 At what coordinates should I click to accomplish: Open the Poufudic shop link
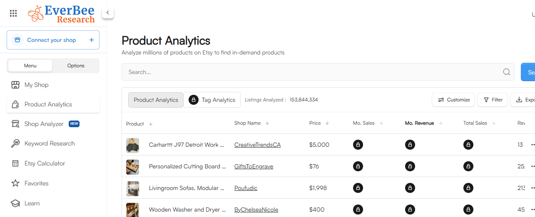246,188
